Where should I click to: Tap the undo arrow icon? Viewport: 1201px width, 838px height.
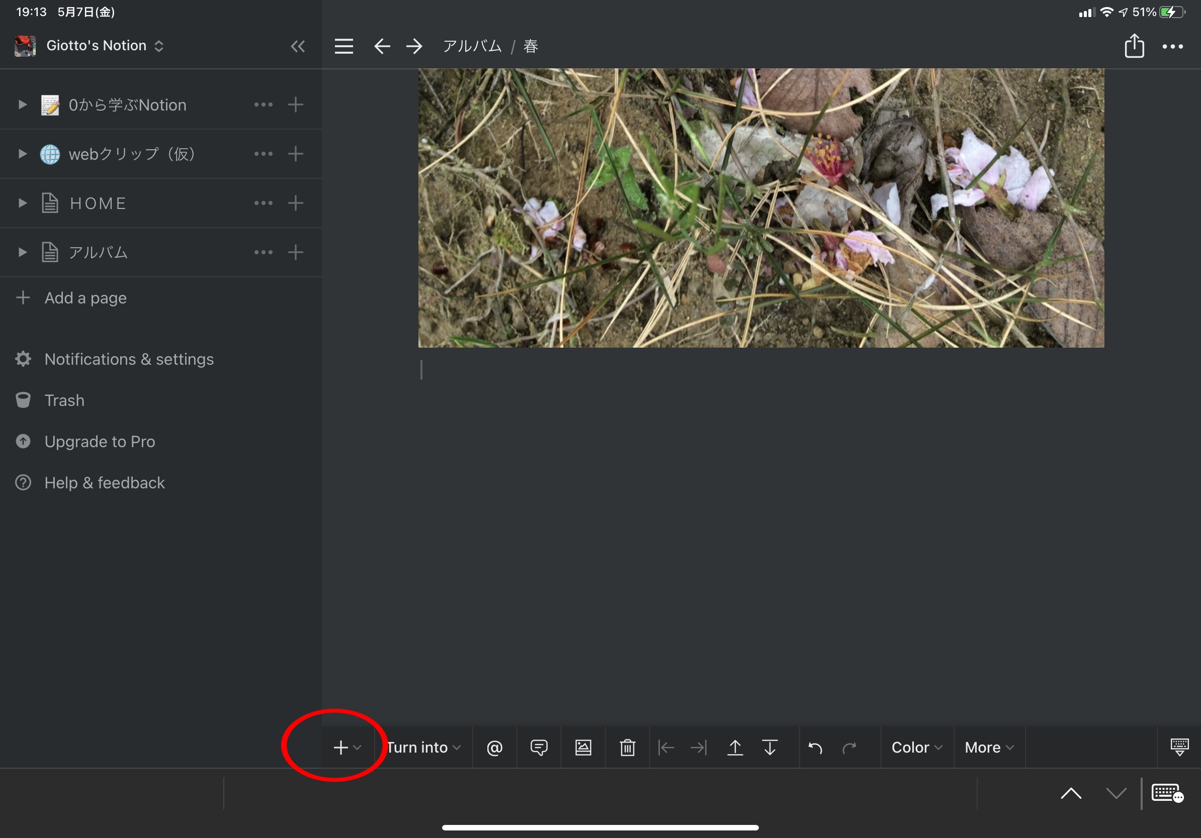pos(815,748)
